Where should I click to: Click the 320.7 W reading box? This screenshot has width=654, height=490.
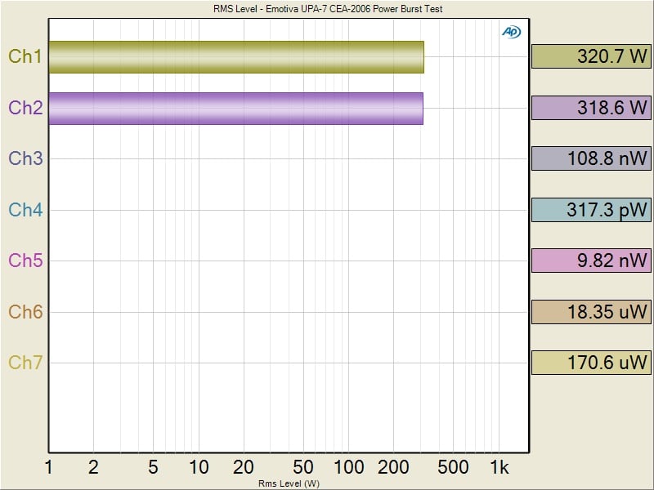590,57
